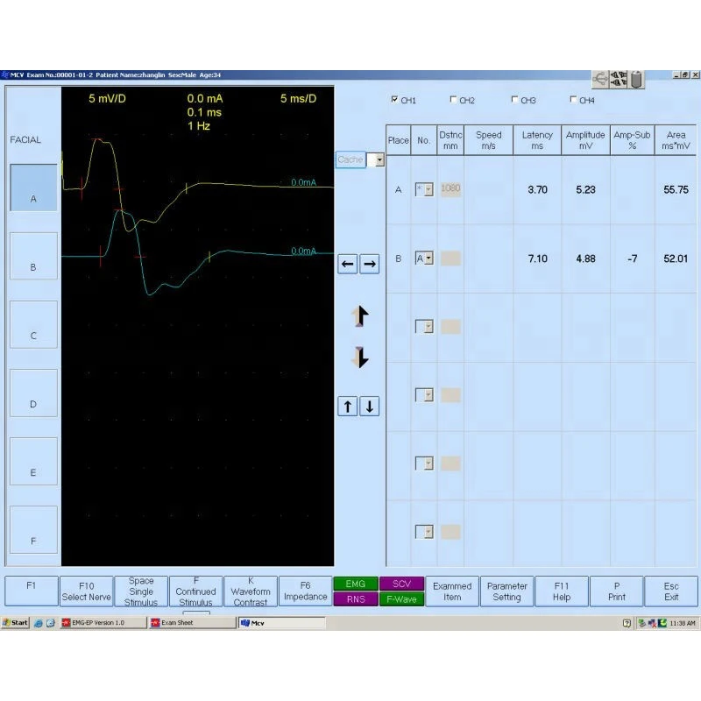Click the F6 Impedance button

pyautogui.click(x=305, y=591)
